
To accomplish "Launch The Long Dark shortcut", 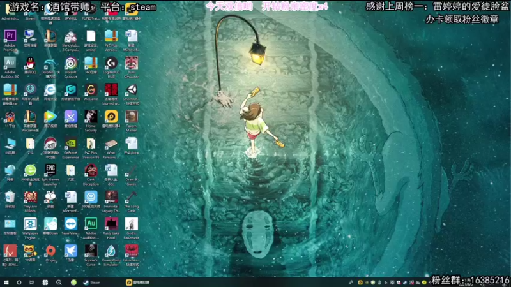I will click(131, 202).
